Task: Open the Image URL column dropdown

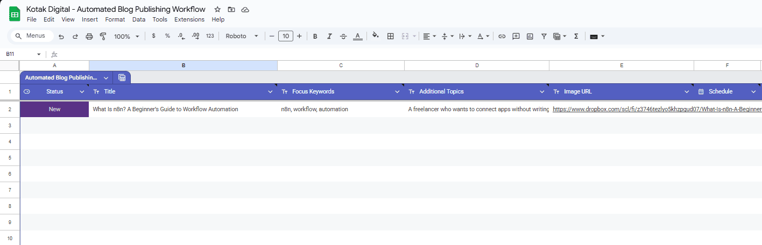Action: tap(687, 92)
